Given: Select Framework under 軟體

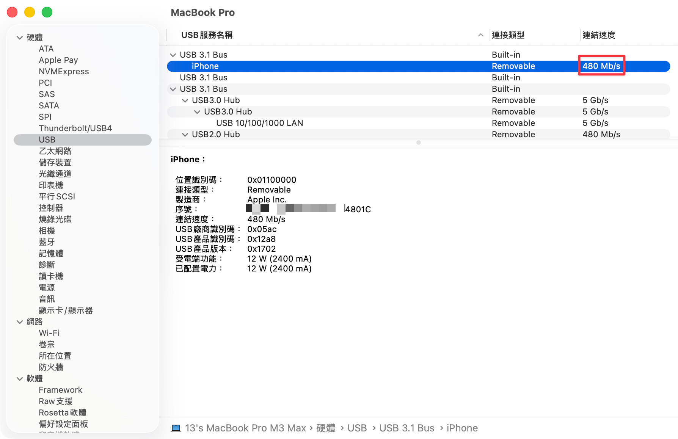Looking at the screenshot, I should click(60, 390).
